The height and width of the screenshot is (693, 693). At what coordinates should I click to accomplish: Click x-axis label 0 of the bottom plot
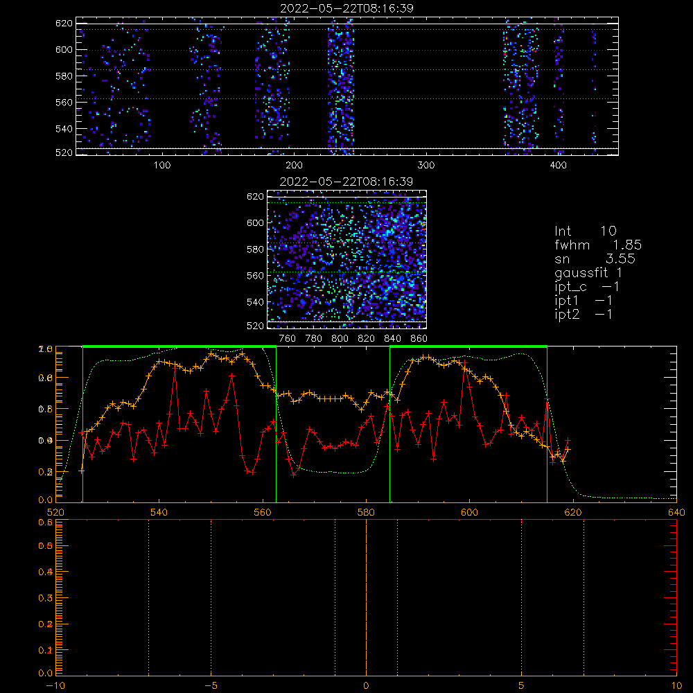(x=366, y=686)
